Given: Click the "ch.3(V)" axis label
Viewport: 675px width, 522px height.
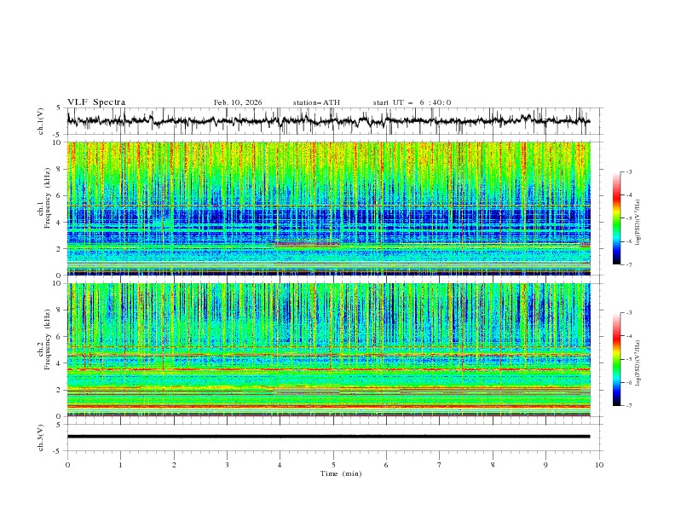Looking at the screenshot, I should pos(41,438).
